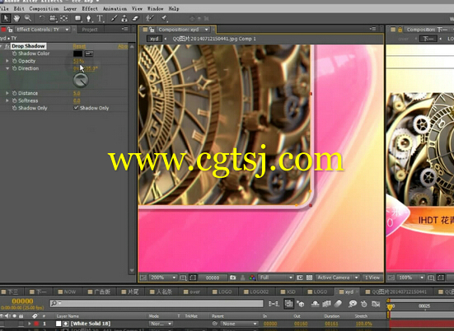
Task: Open the Full resolution dropdown
Action: pos(276,277)
